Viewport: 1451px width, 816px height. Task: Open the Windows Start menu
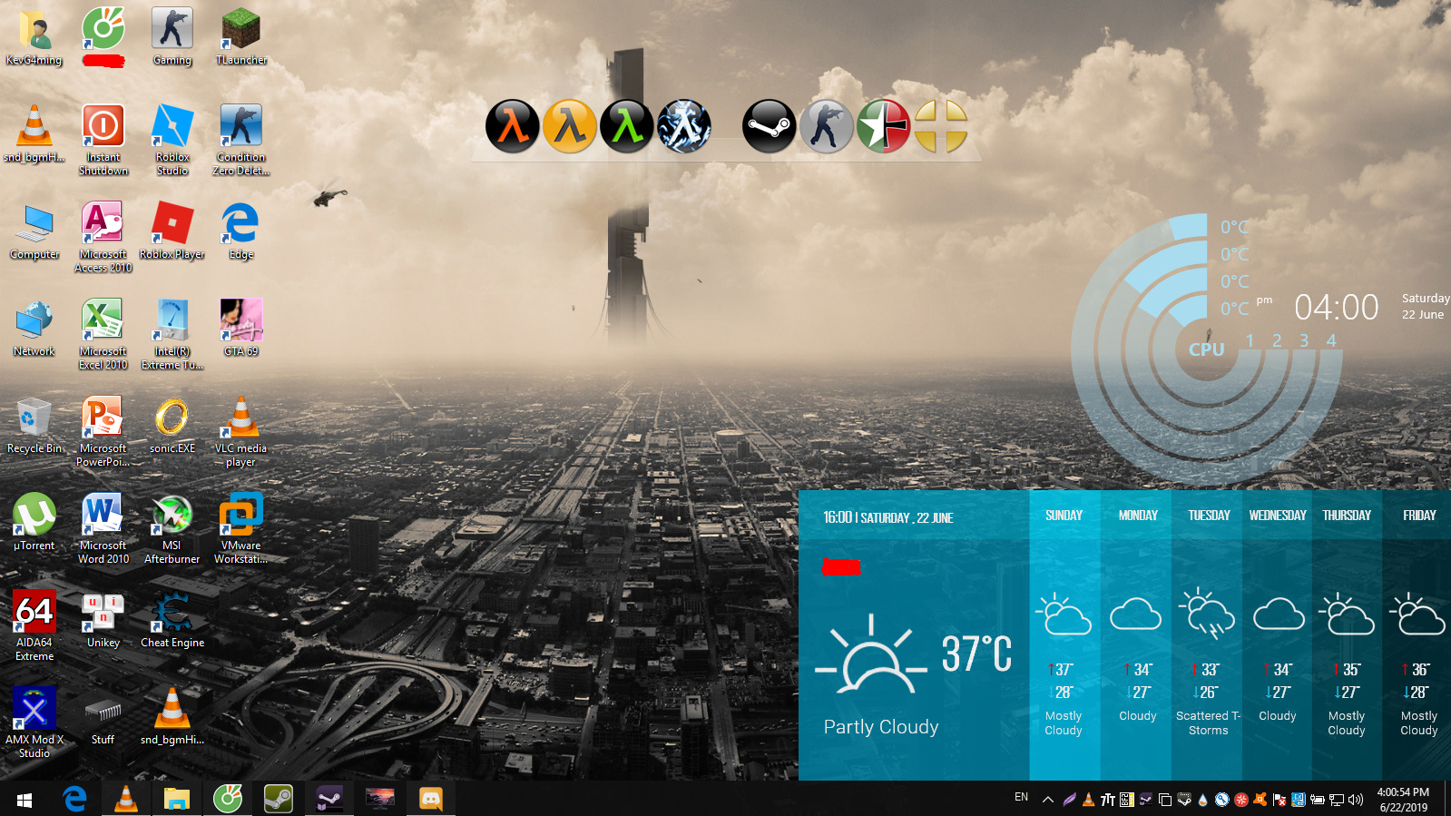click(25, 799)
